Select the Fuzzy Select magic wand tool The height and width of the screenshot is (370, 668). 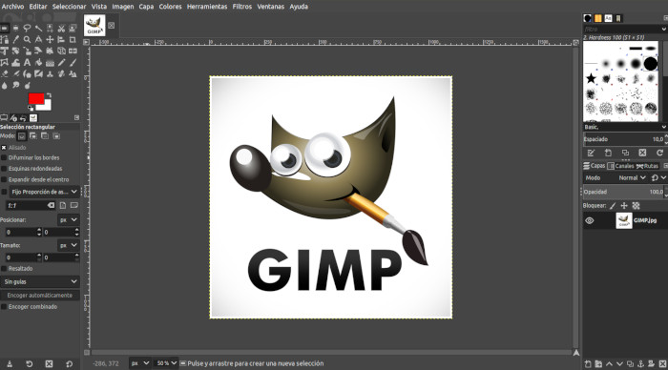coord(38,28)
